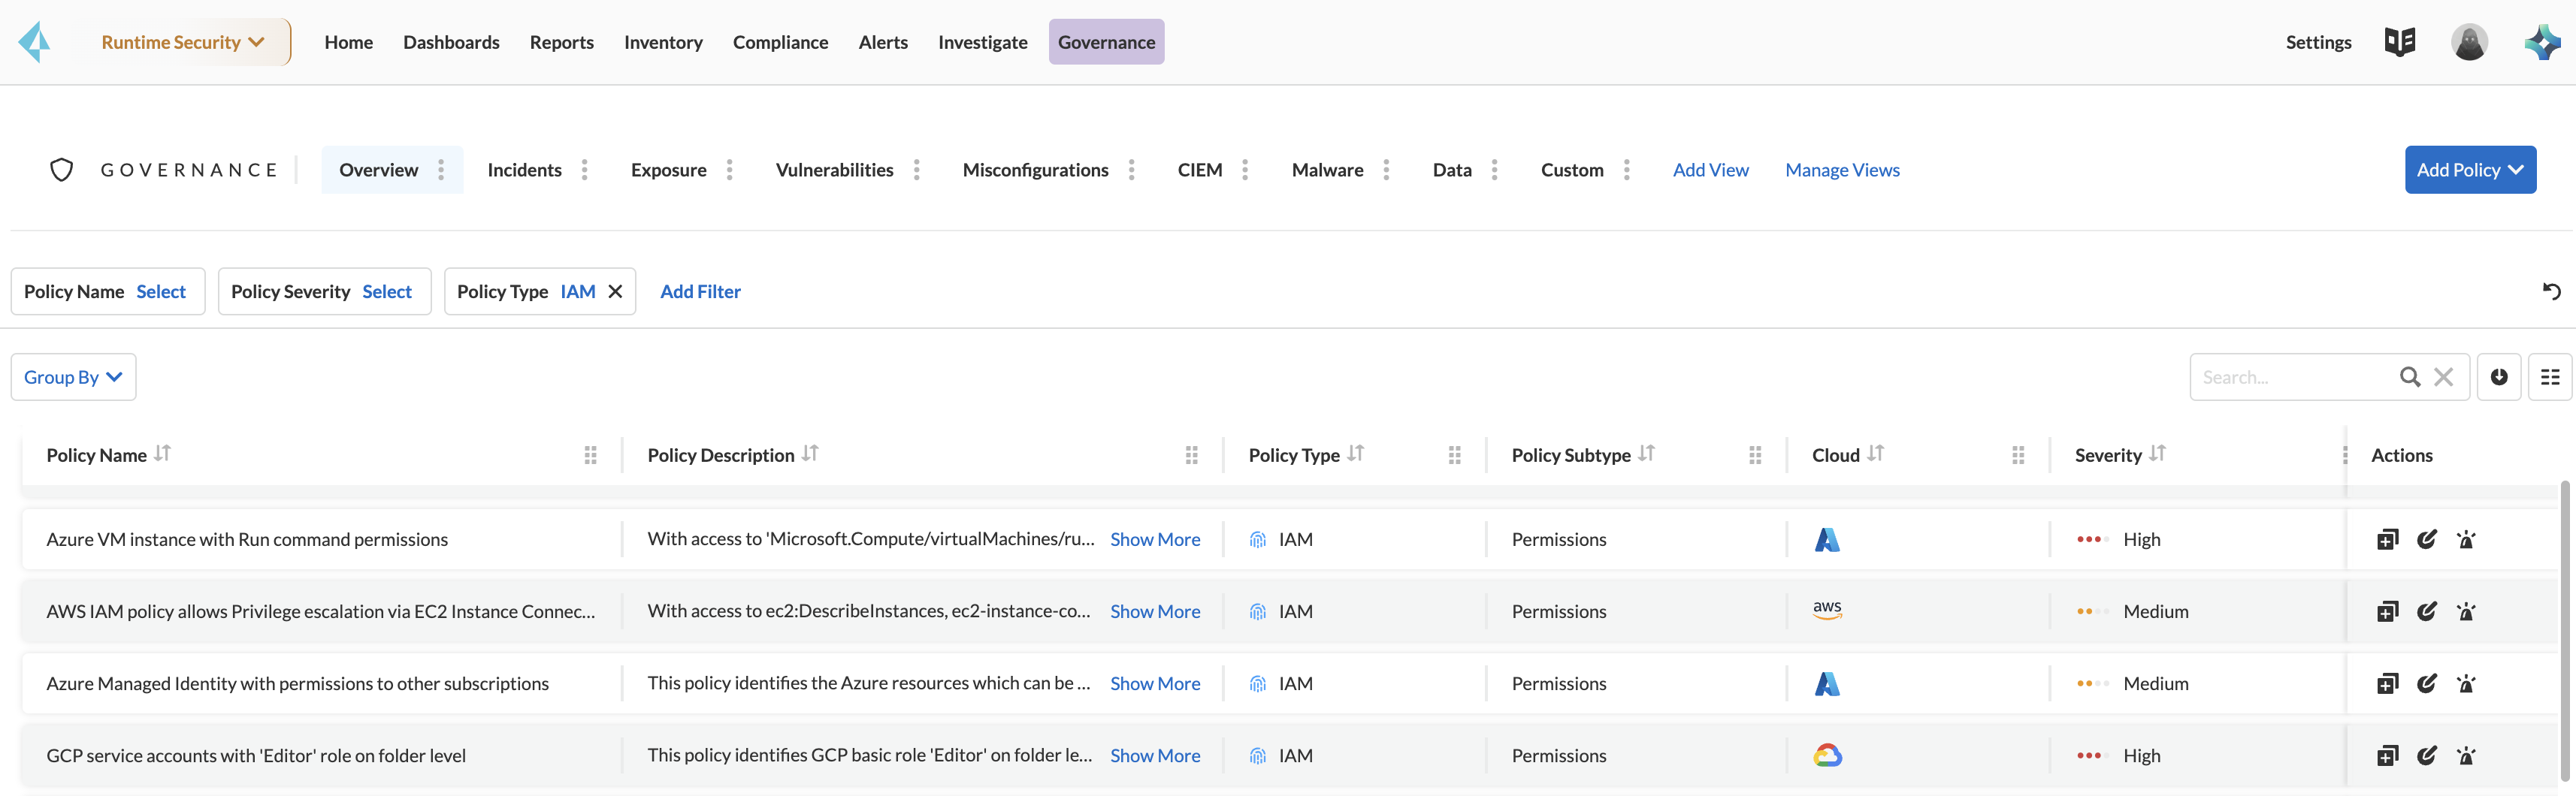Edit the AWS IAM Privilege escalation policy
The height and width of the screenshot is (796, 2576).
pyautogui.click(x=2427, y=611)
